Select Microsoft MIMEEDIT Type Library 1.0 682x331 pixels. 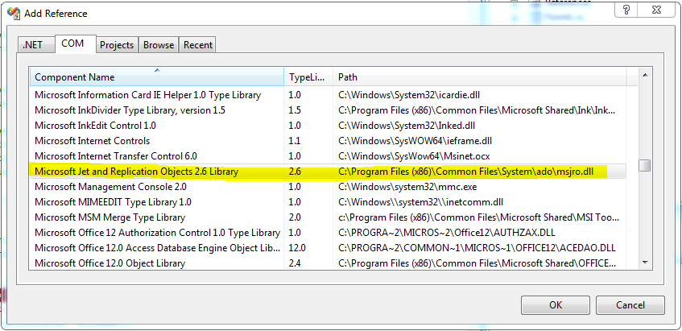coord(328,202)
